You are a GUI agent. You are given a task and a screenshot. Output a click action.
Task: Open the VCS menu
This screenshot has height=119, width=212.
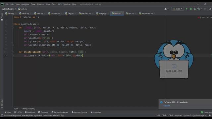[60, 4]
